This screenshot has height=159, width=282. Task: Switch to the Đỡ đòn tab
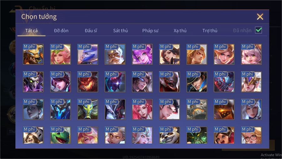coord(61,31)
